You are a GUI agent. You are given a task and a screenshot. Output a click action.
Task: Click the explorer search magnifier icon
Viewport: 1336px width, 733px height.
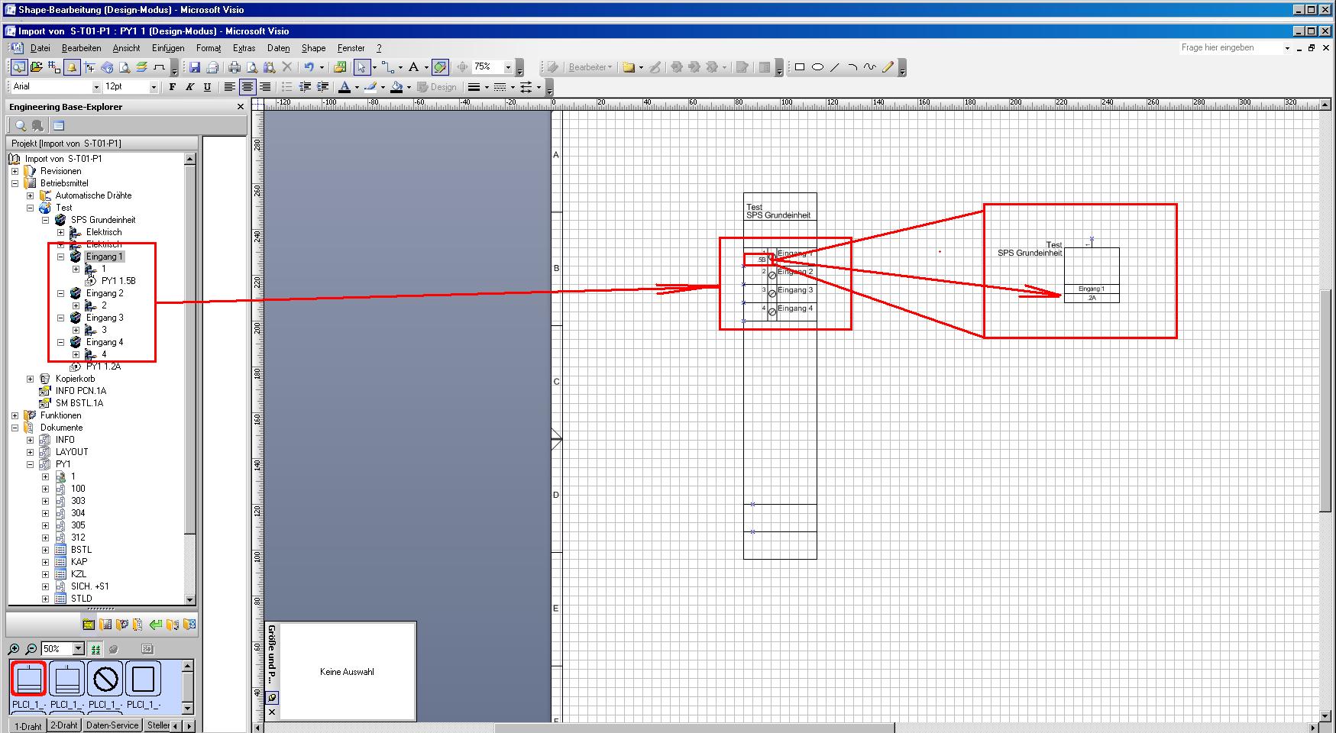point(21,126)
